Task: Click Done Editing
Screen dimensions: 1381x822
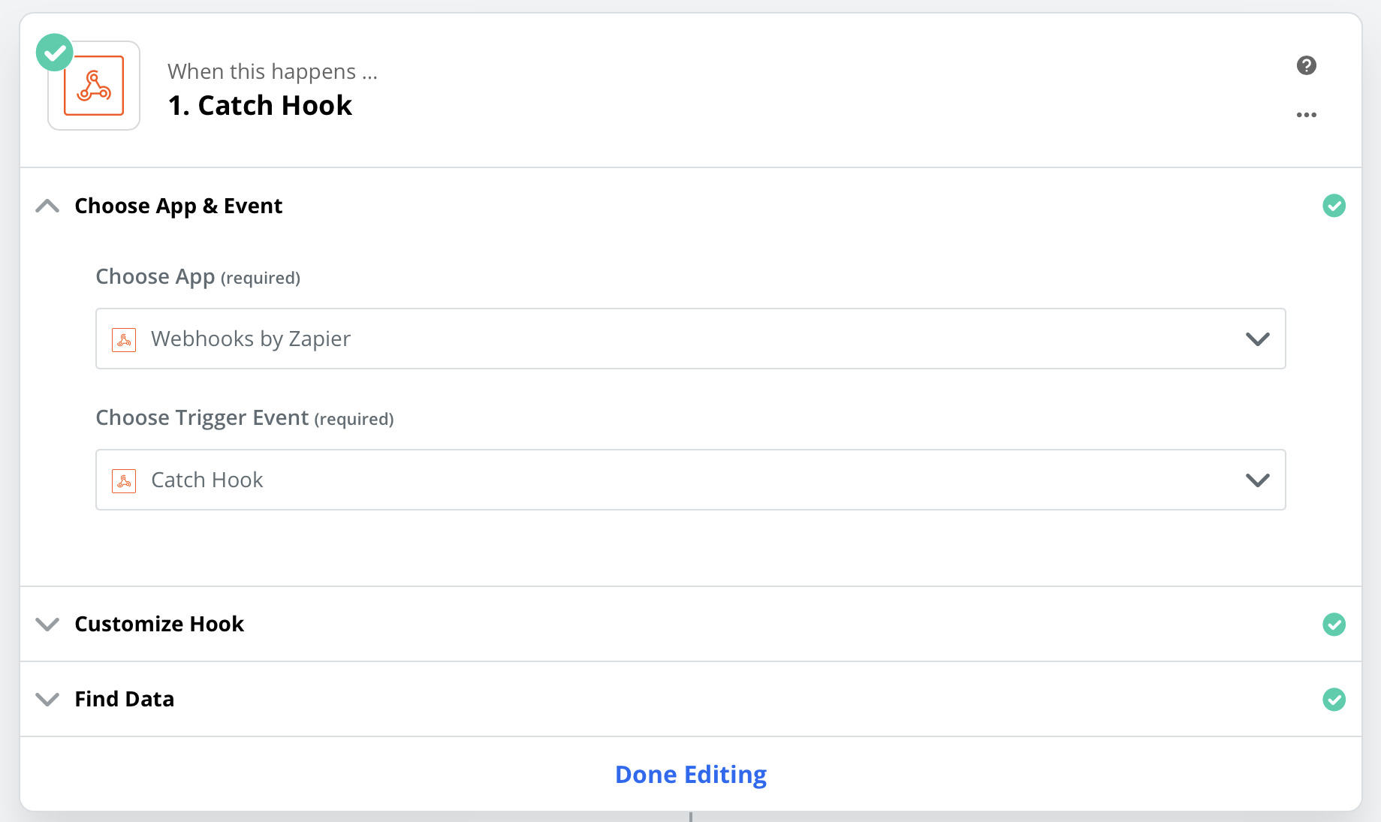Action: (690, 774)
